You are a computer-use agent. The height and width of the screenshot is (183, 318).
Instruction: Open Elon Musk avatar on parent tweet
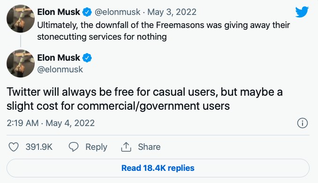tap(21, 19)
